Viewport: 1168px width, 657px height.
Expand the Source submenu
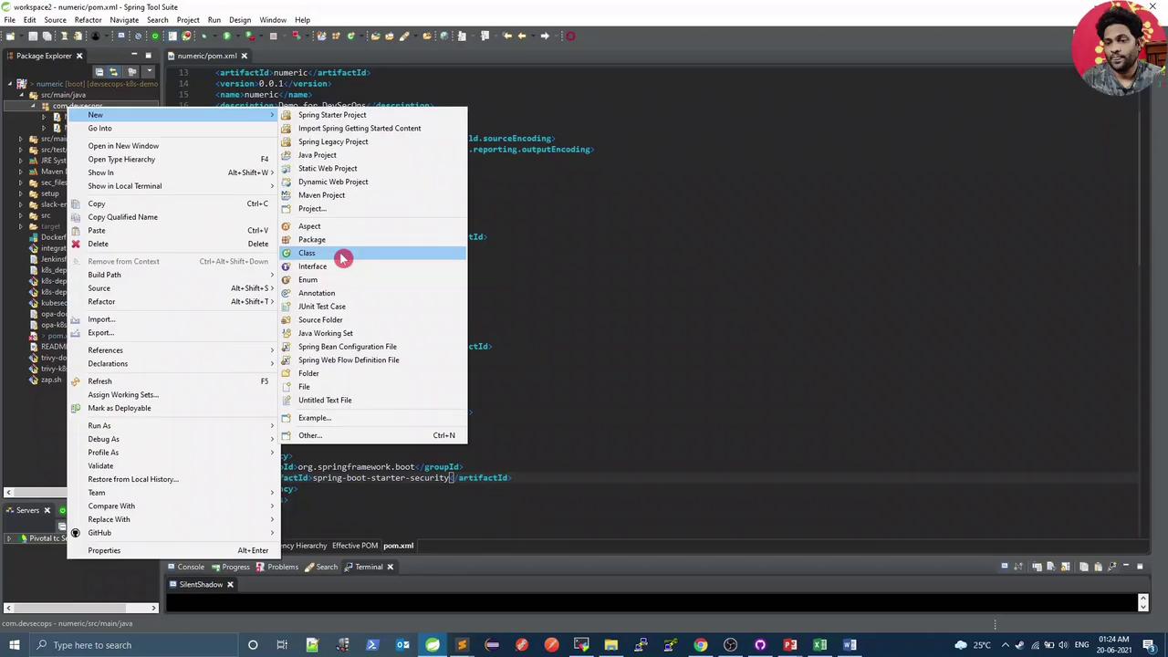click(x=271, y=288)
